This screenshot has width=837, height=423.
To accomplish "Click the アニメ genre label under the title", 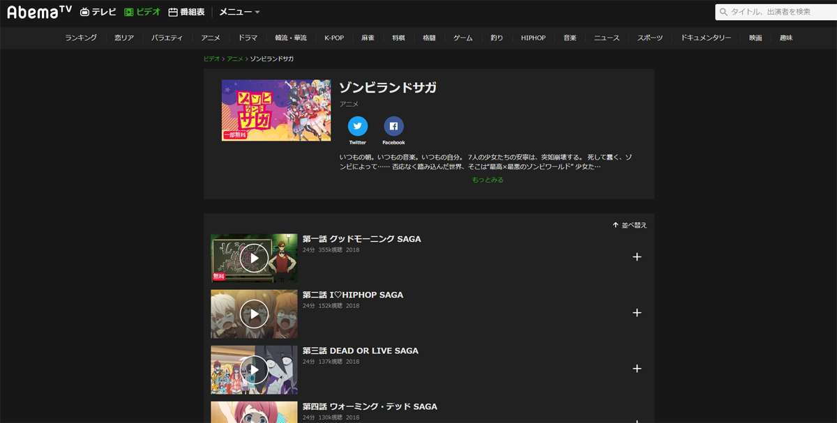I will click(x=349, y=104).
